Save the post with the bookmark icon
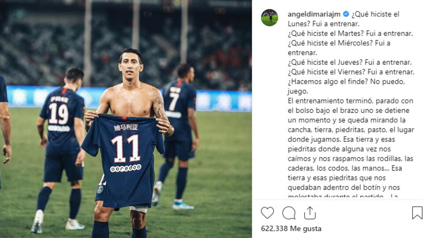This screenshot has height=238, width=423. pos(417,212)
